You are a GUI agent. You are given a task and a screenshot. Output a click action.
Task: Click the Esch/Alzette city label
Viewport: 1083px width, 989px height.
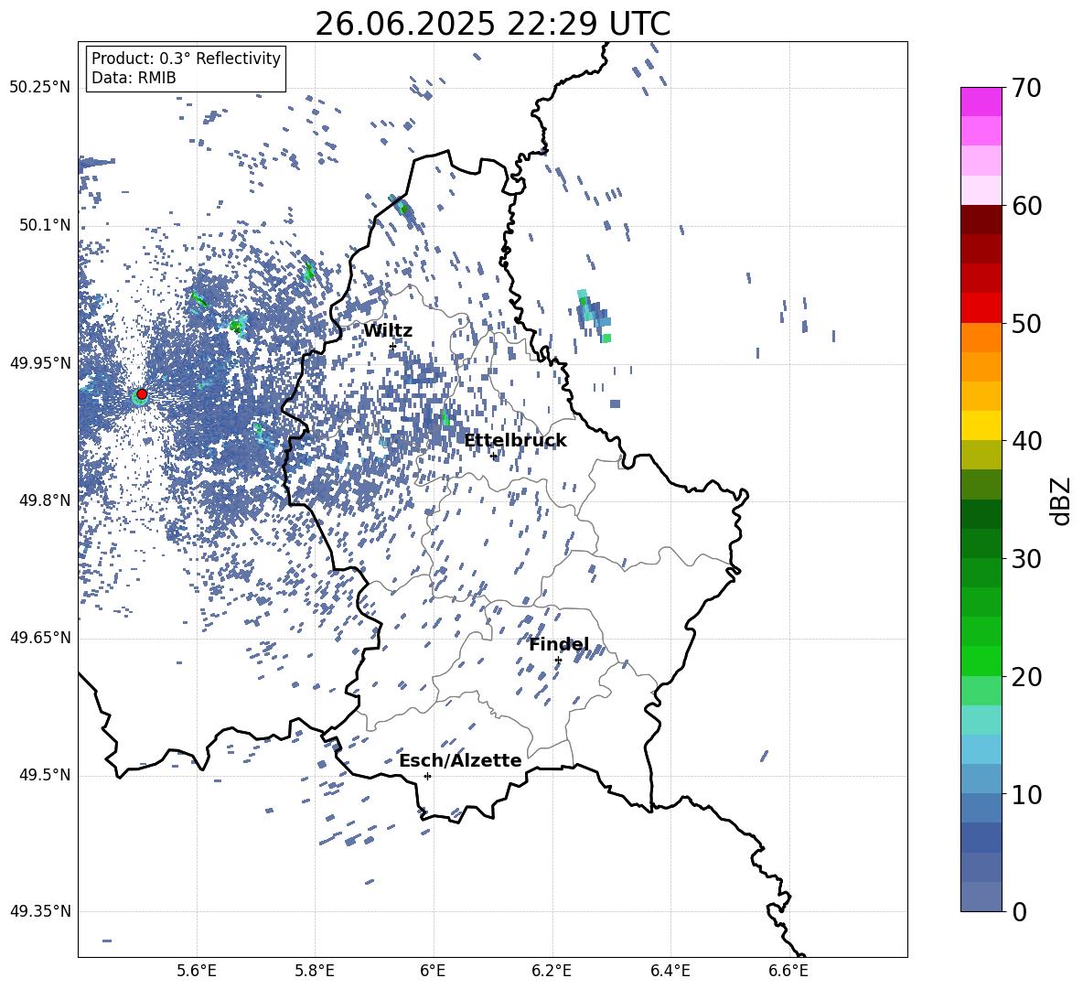[461, 760]
